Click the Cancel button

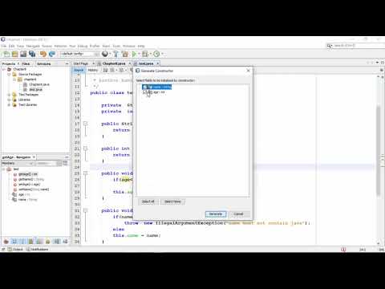click(238, 214)
